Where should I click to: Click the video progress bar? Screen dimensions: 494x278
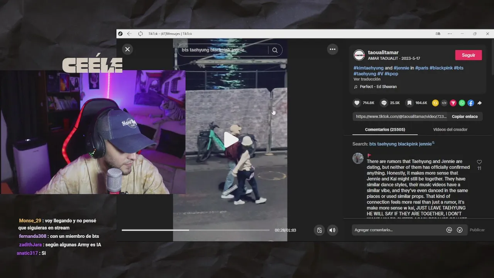pos(196,230)
